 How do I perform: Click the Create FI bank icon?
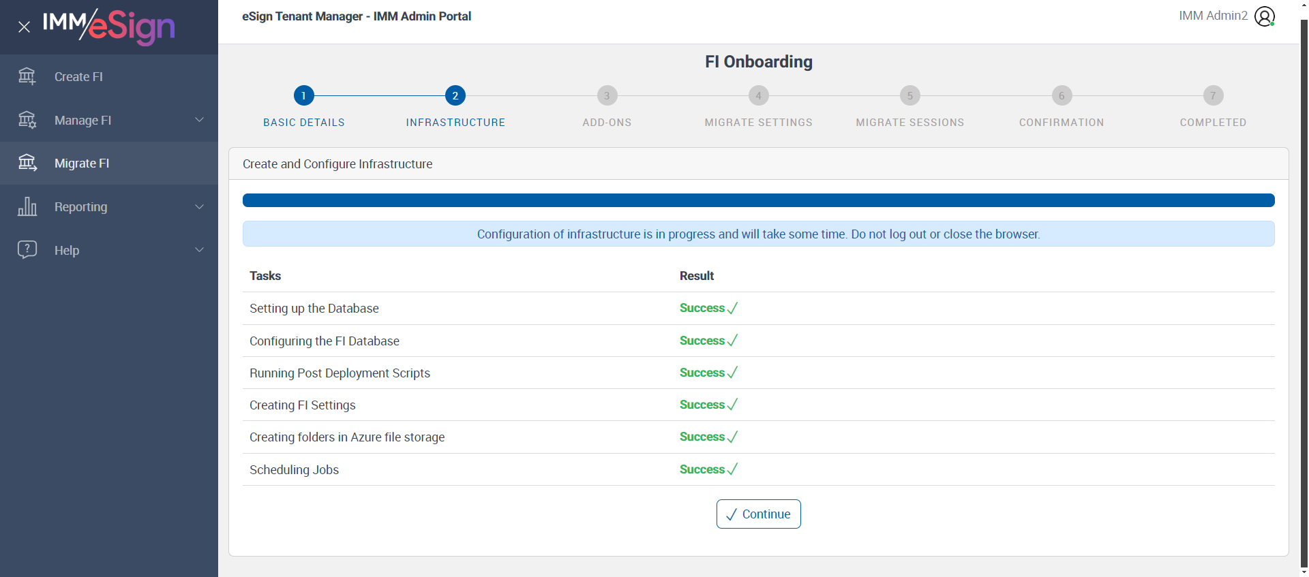point(27,76)
